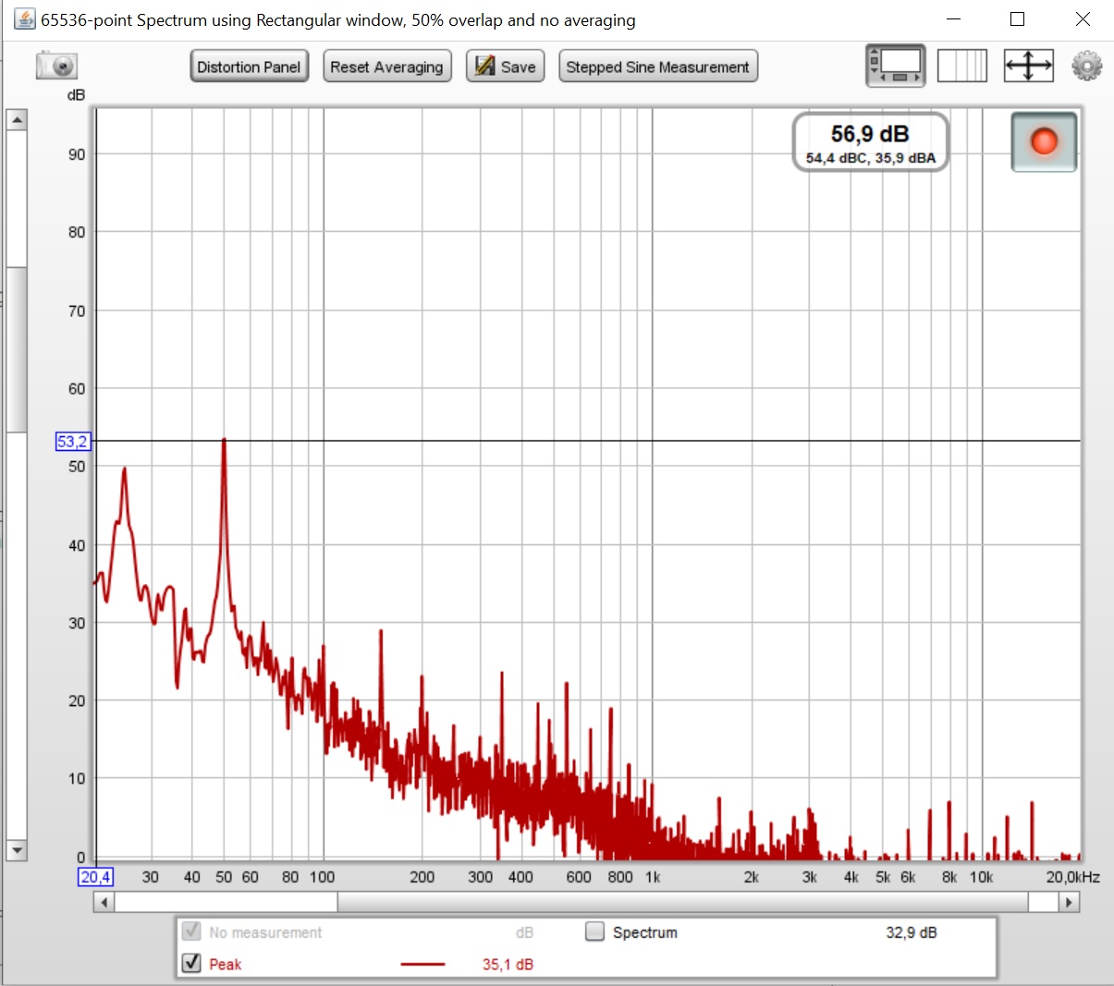The height and width of the screenshot is (986, 1114).
Task: Click the red record button
Action: click(x=1044, y=142)
